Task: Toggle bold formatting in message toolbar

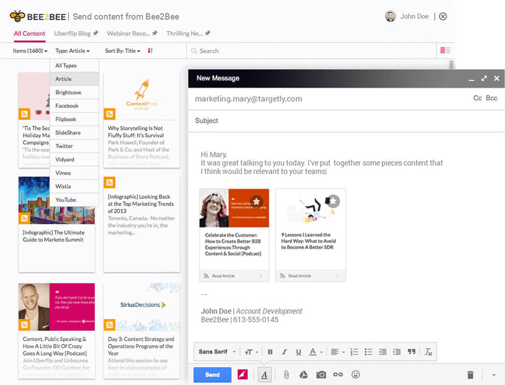Action: 270,352
